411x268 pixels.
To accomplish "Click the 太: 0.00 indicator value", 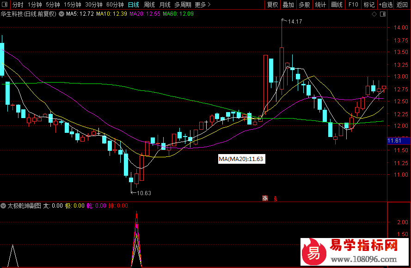I will pyautogui.click(x=53, y=206).
